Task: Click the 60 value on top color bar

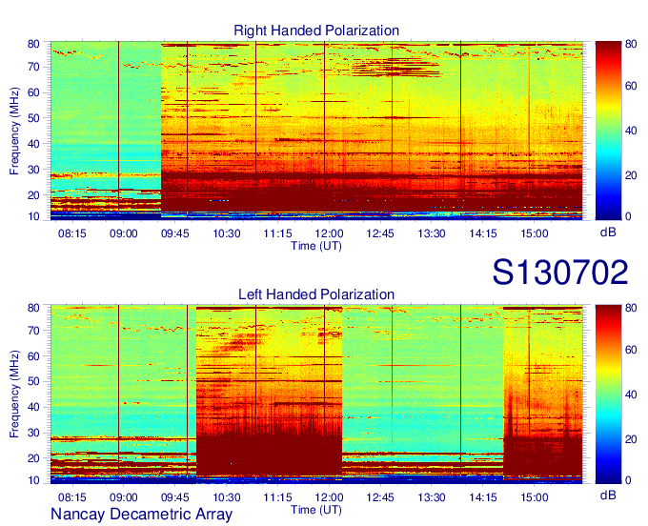Action: tap(631, 86)
